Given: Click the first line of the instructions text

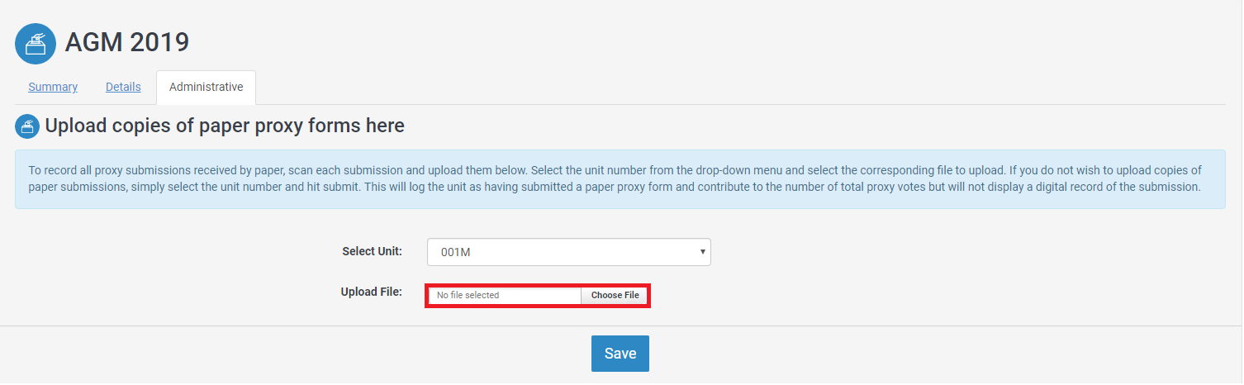Looking at the screenshot, I should tap(615, 170).
